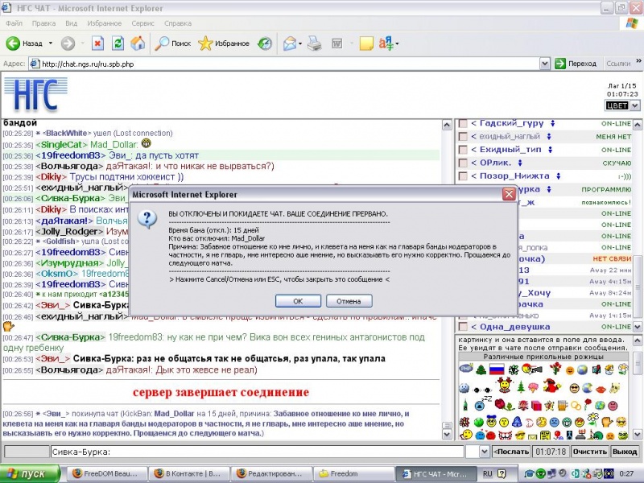Click the Послать send button

tap(512, 452)
